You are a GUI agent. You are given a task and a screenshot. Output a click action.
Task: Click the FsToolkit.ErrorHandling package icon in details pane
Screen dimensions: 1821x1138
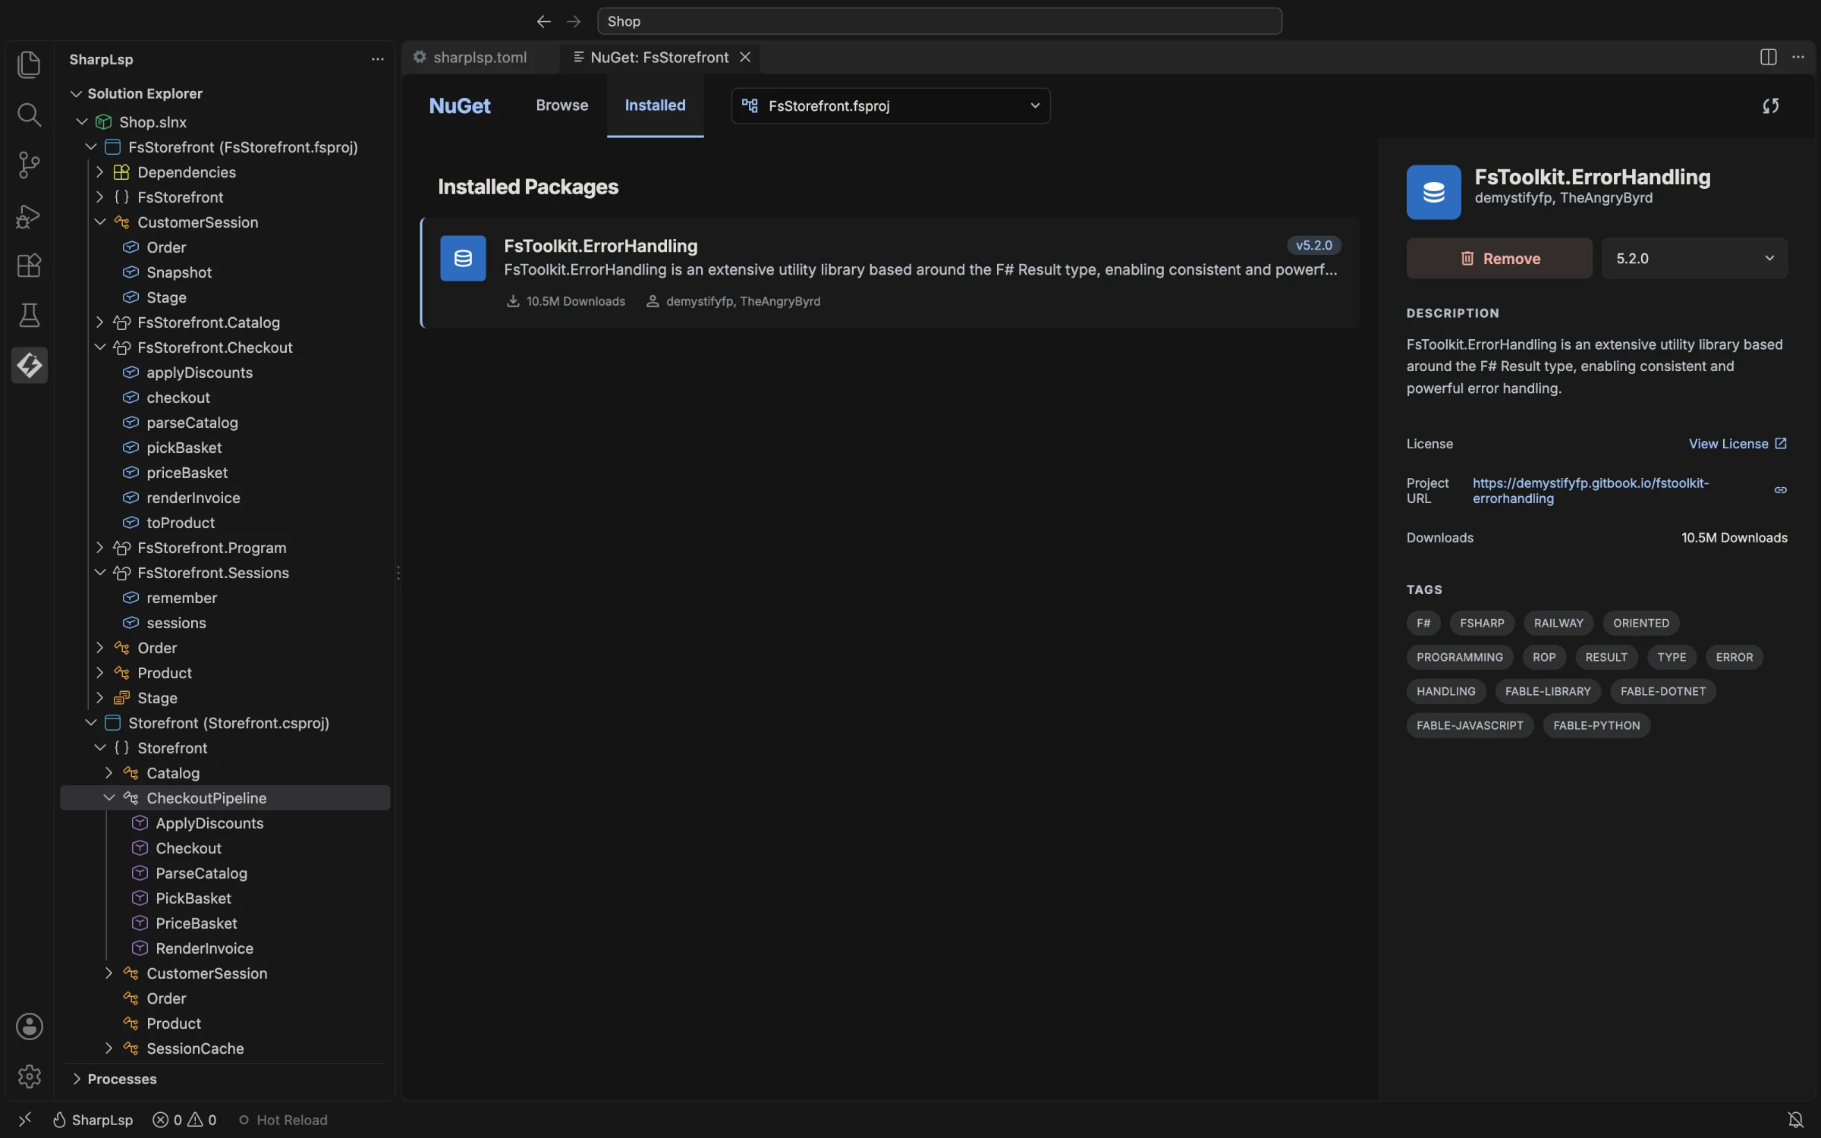(x=1433, y=192)
